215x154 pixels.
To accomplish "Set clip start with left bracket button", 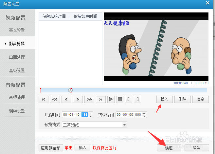I will pos(129,99).
